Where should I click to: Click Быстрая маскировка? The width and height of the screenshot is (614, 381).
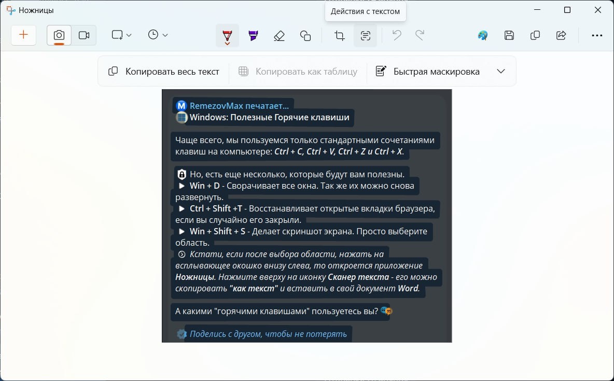(x=428, y=71)
